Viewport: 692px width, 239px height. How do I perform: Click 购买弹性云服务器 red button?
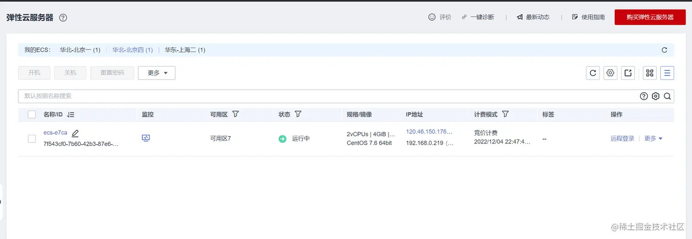tap(650, 17)
